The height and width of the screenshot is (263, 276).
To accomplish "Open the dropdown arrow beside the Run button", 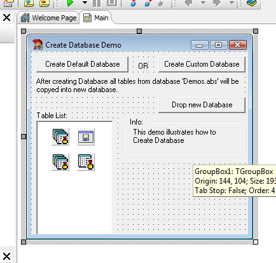I will [85, 3].
